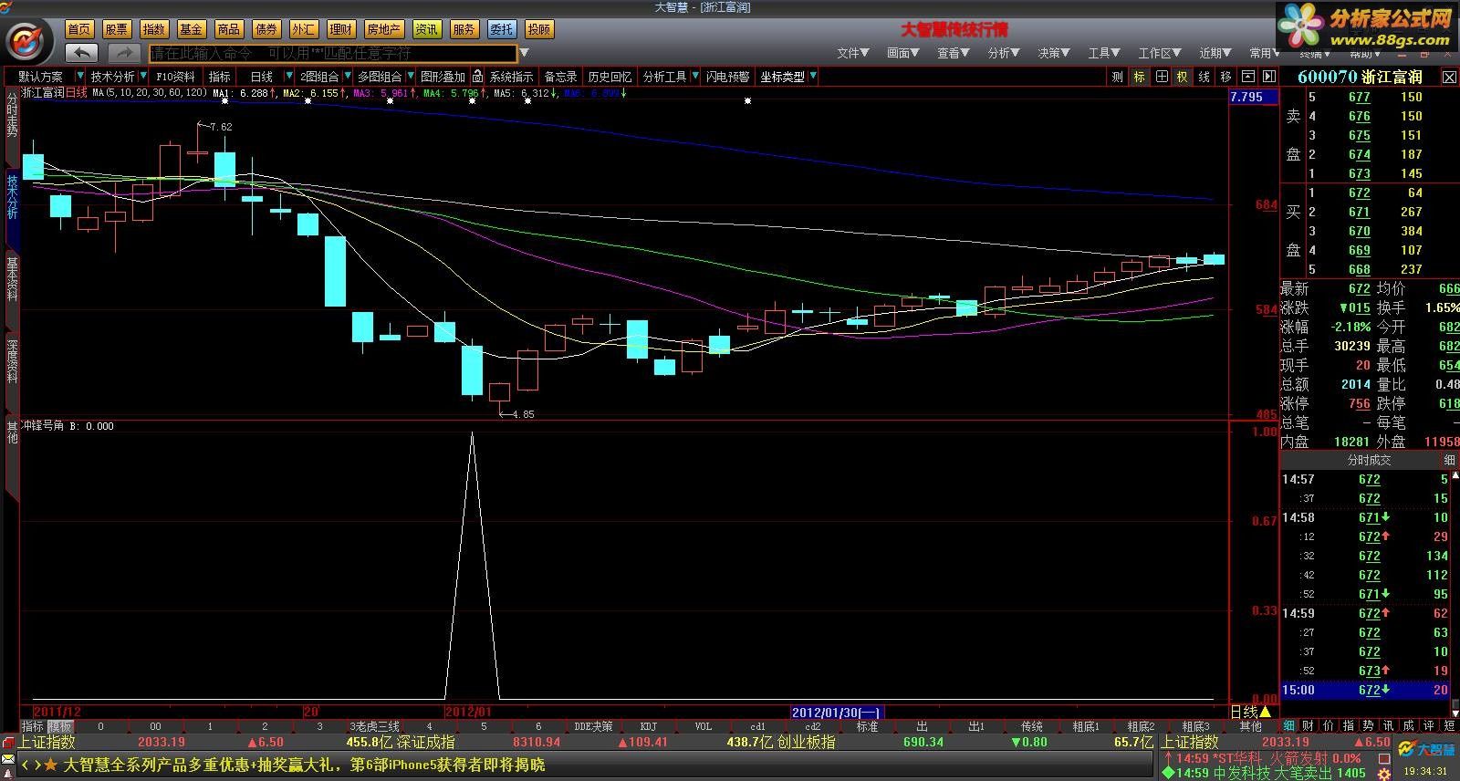This screenshot has width=1460, height=781.
Task: Select the 线 line drawing tool
Action: [1204, 77]
